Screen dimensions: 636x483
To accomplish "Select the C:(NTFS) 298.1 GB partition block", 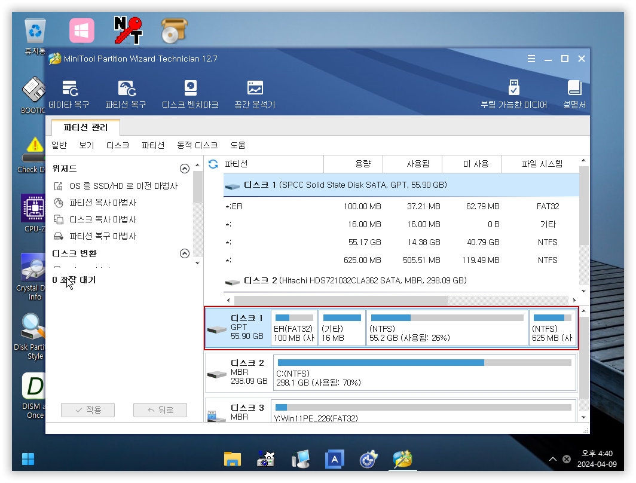I will (424, 373).
